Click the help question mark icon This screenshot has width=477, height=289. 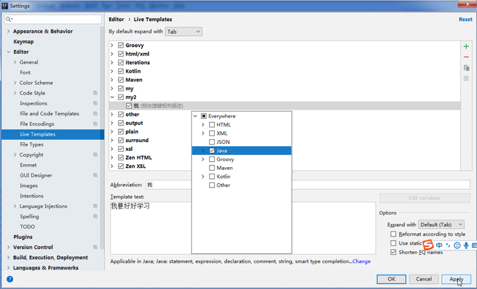[10, 279]
